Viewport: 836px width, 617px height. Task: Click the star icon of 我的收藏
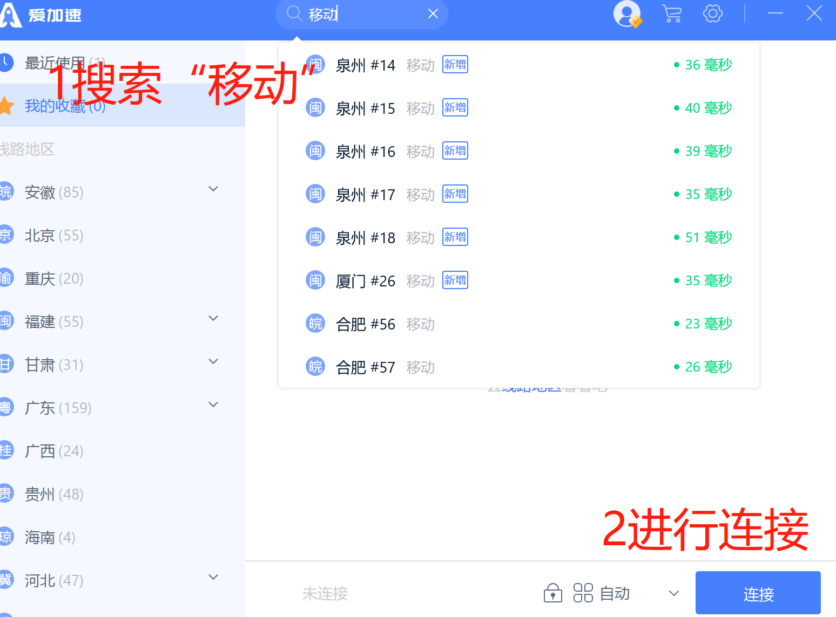coord(6,106)
